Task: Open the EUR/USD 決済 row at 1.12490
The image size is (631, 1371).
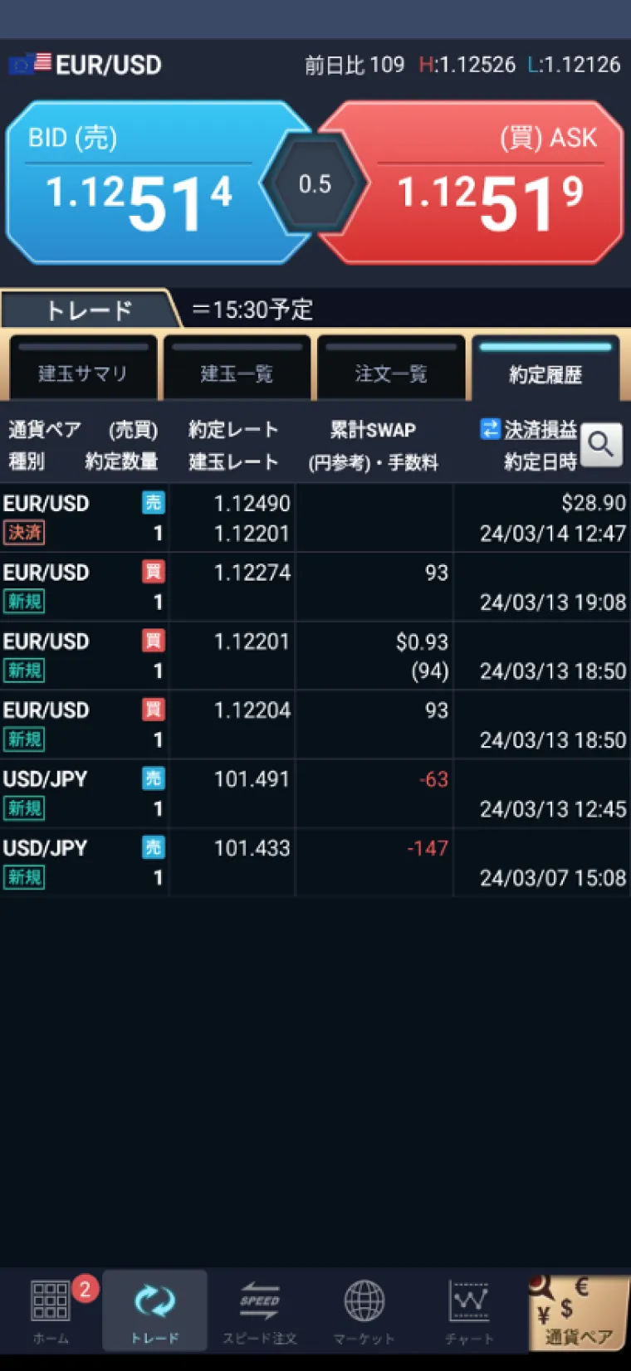Action: (314, 518)
